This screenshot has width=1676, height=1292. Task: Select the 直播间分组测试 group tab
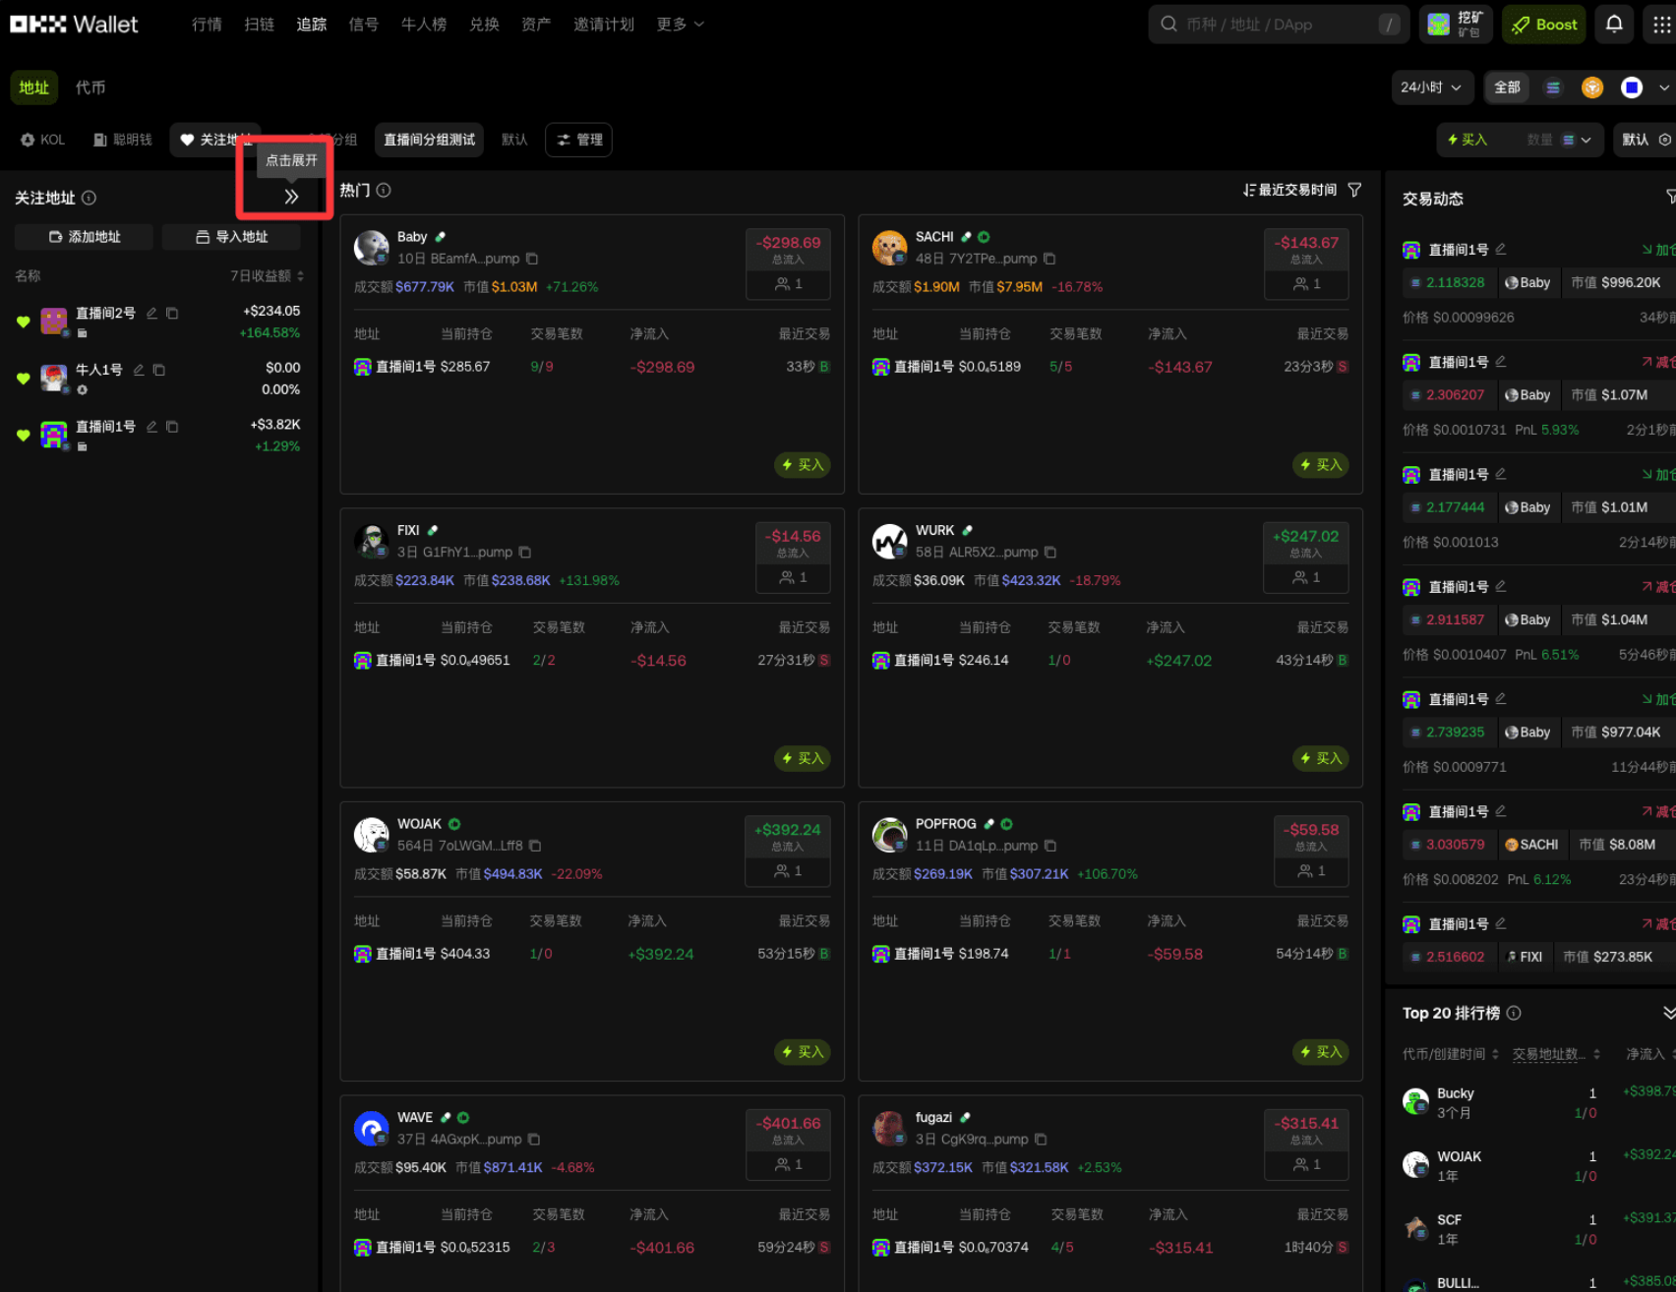429,140
